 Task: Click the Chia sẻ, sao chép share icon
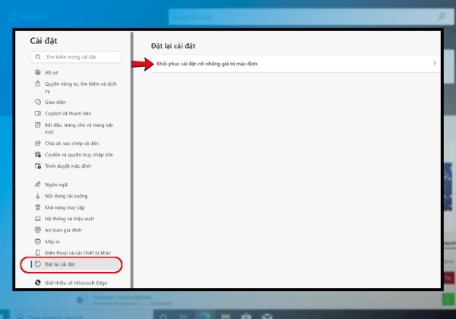tap(37, 144)
